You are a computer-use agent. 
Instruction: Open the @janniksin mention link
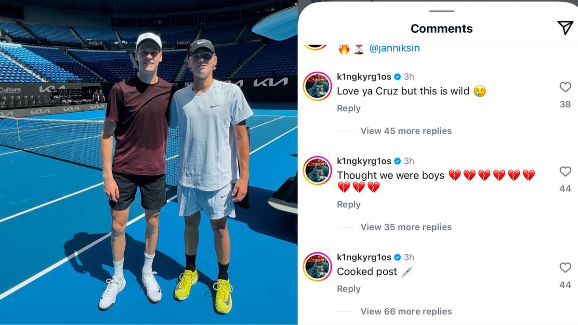click(x=394, y=49)
